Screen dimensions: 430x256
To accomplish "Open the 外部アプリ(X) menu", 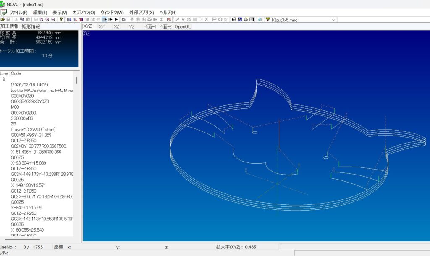I will 142,12.
